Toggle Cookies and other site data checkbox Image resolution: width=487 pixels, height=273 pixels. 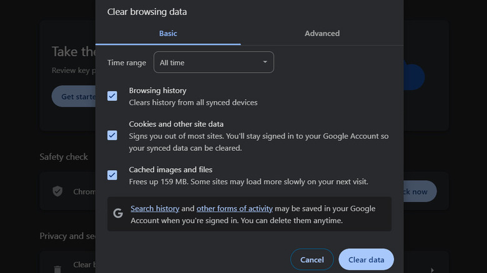point(112,135)
